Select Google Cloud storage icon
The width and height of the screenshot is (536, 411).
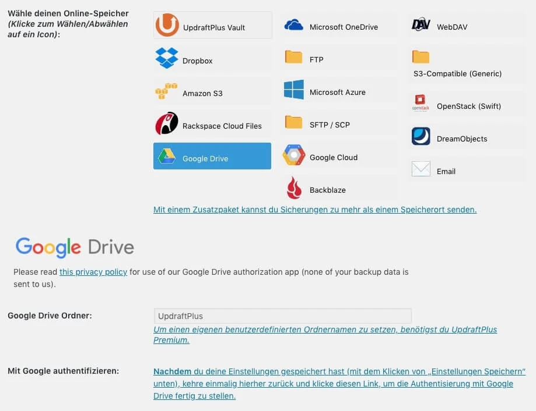[x=339, y=157]
